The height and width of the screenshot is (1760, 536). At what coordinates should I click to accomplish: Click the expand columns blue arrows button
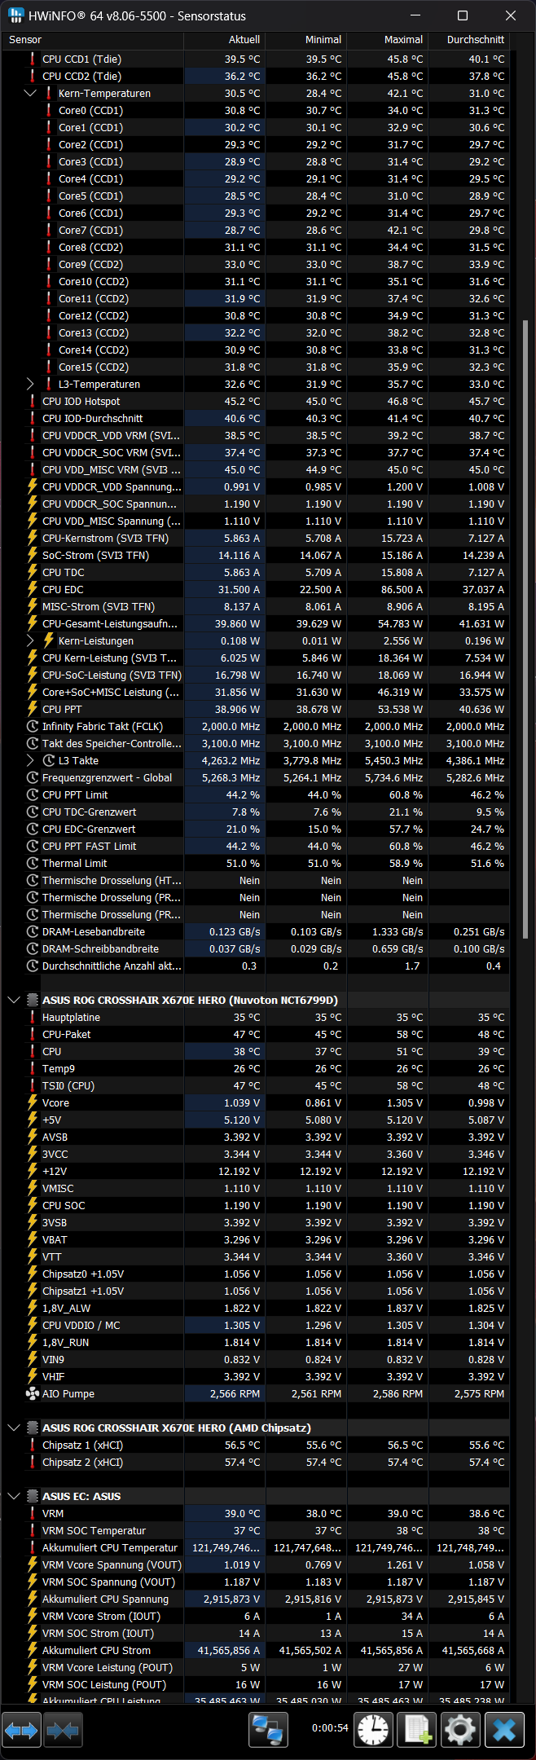pos(22,1730)
